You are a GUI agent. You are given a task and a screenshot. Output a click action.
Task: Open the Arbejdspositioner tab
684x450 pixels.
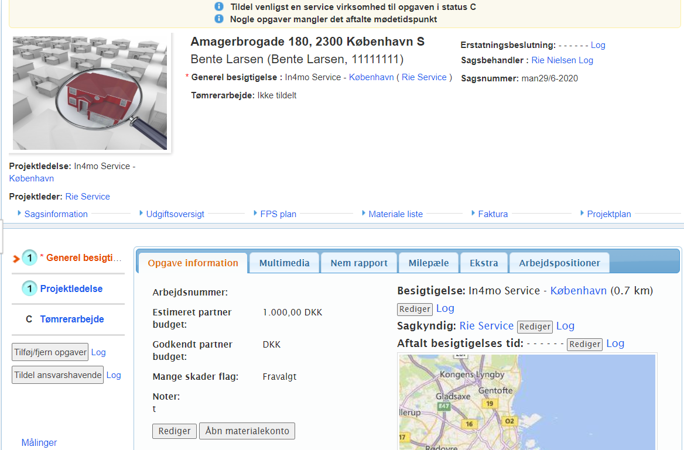559,263
